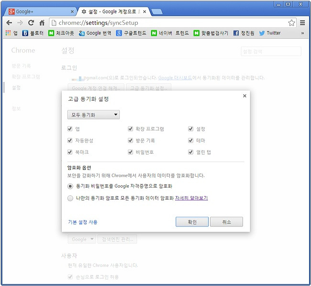This screenshot has height=286, width=311.
Task: Select the 설정 - Google 계정으로 tab
Action: click(x=114, y=11)
